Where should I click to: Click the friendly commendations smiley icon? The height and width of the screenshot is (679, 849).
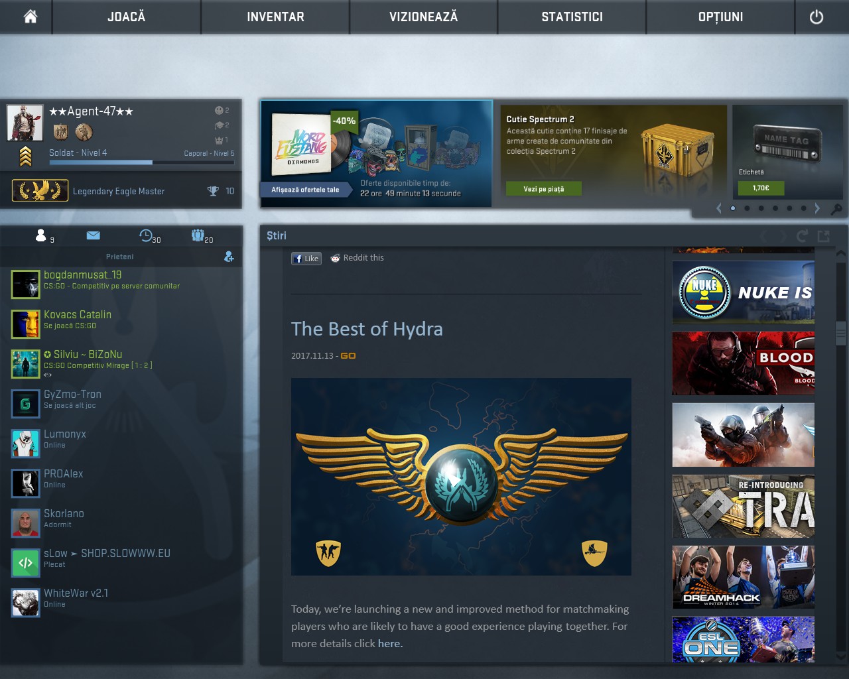tap(219, 110)
